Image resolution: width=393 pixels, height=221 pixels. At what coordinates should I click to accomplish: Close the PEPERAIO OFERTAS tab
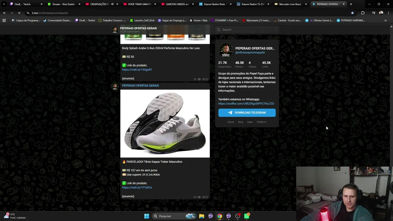(x=344, y=4)
